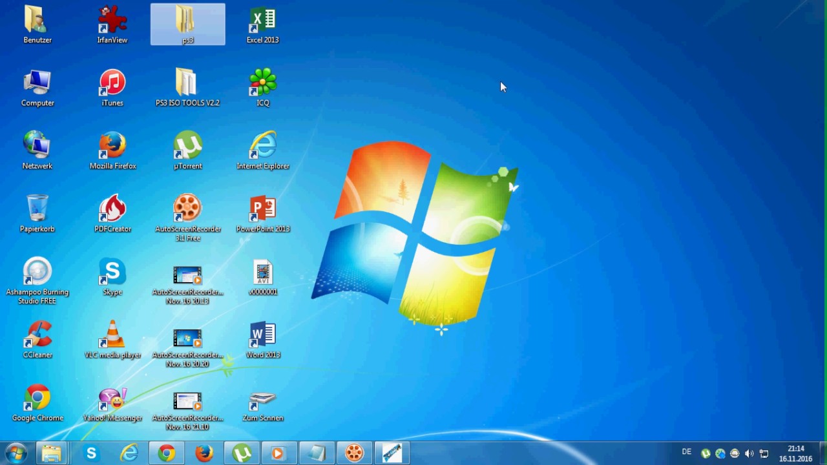The height and width of the screenshot is (465, 827).
Task: Open the Papierkorb recycle bin
Action: (x=37, y=209)
